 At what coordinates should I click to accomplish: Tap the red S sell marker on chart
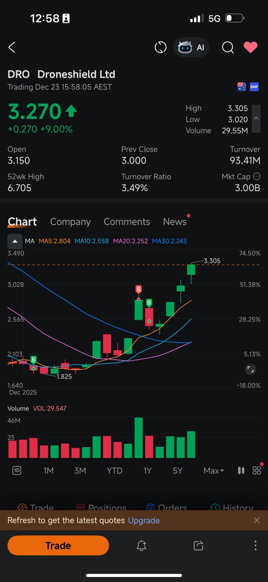coord(138,289)
